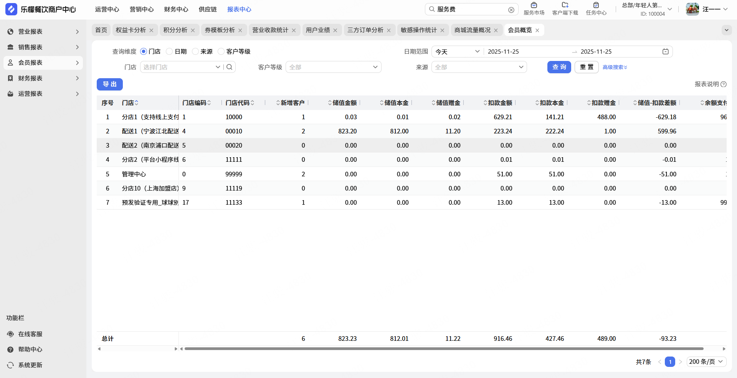This screenshot has width=737, height=378.
Task: Clear the search box text with the X icon
Action: pos(511,10)
